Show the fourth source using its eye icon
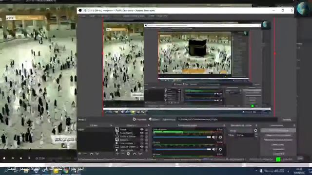The image size is (312, 175). 142,140
